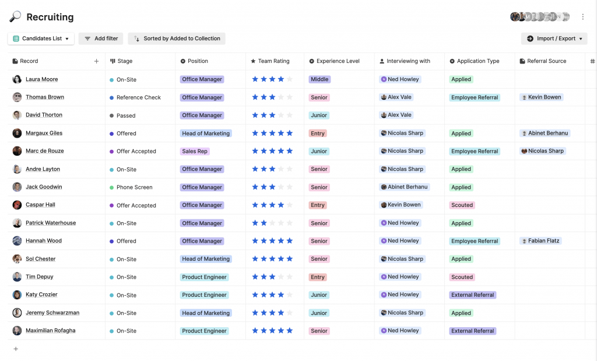Click the plus icon in Record header
Screen dimensions: 597x361
96,61
